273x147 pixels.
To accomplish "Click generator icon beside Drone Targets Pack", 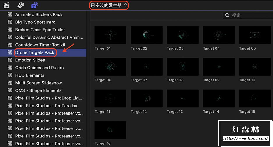I will pyautogui.click(x=10, y=52).
